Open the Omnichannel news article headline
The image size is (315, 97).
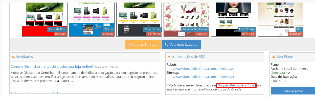52,67
